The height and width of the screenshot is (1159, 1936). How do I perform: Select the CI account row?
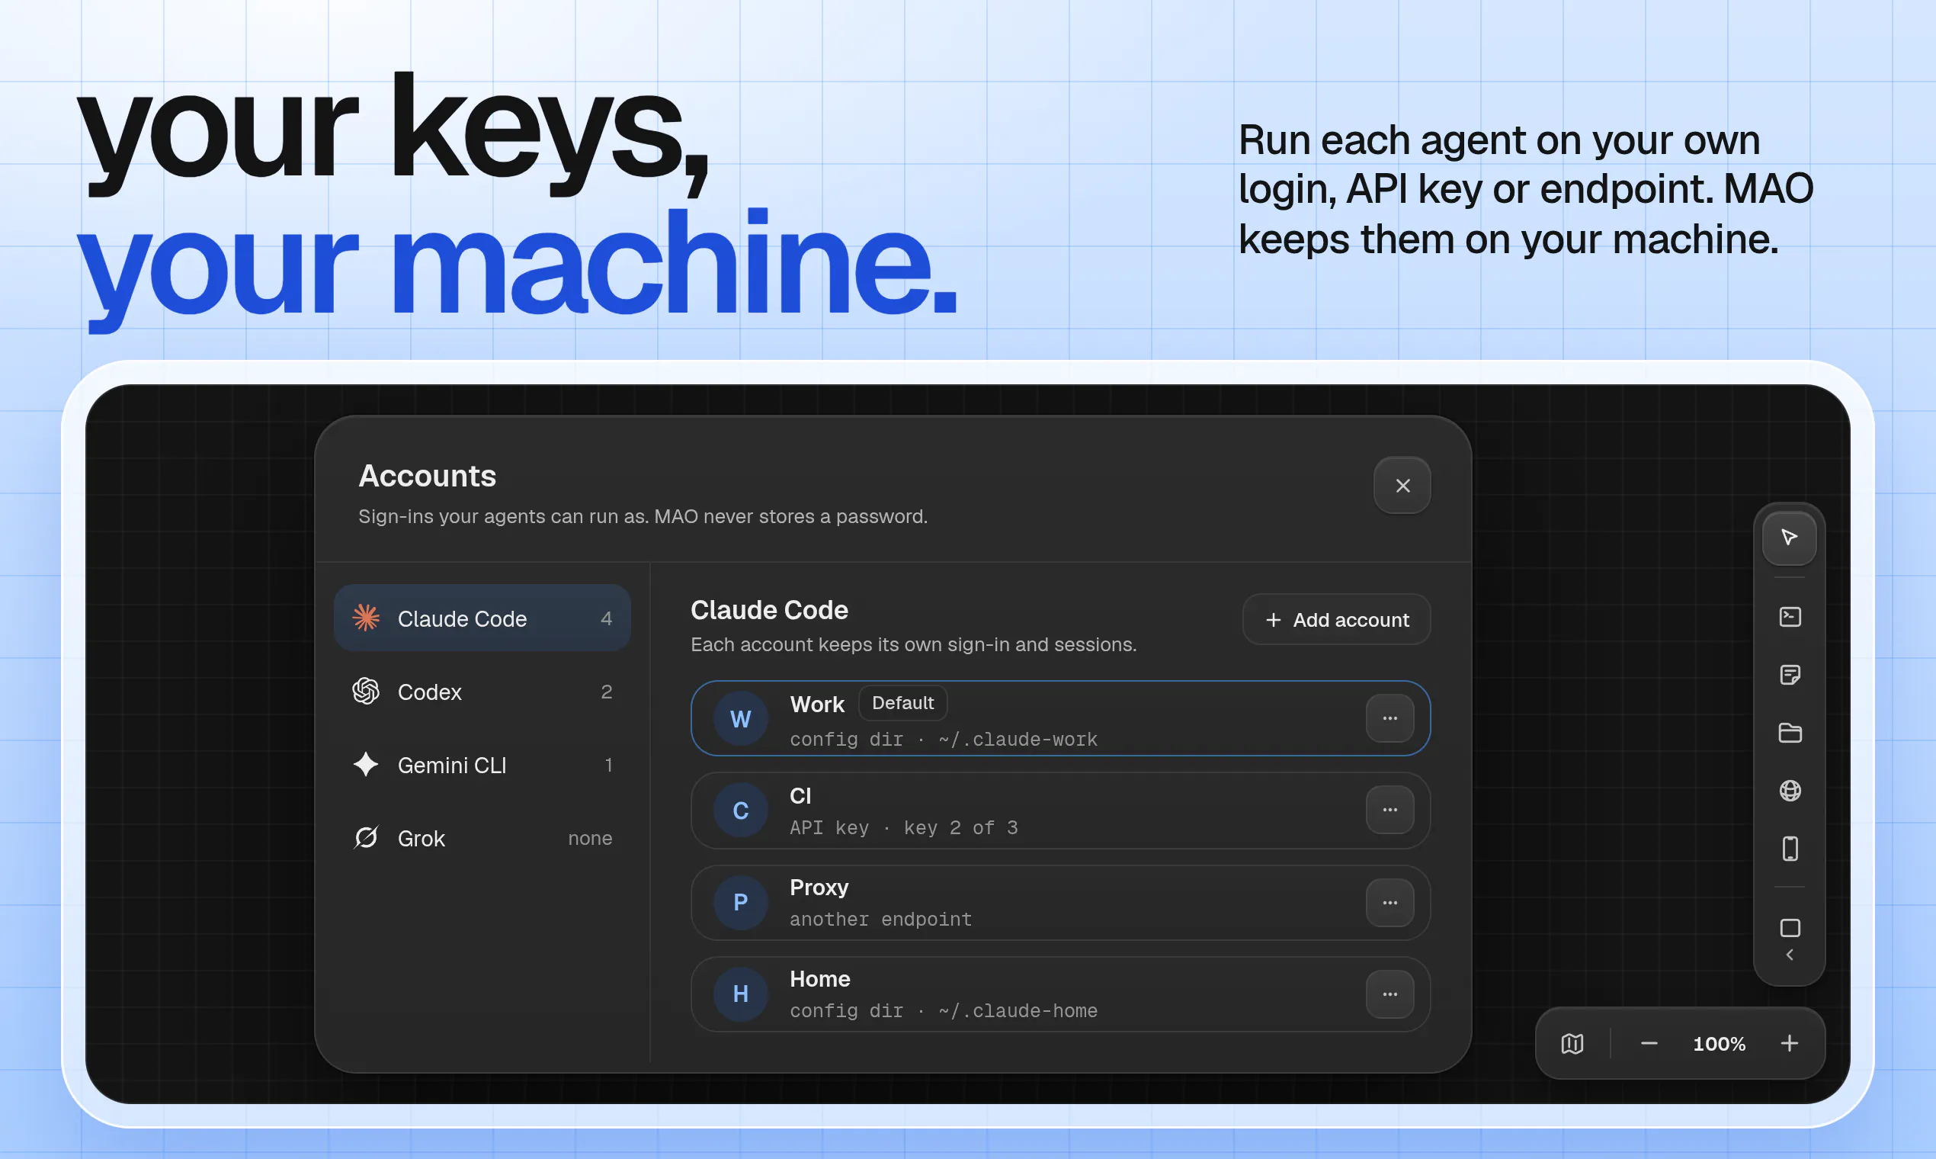tap(1060, 810)
